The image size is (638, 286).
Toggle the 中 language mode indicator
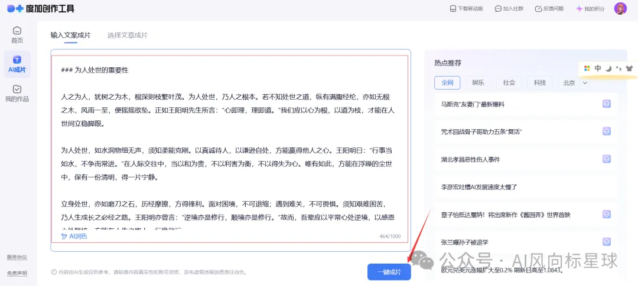point(597,68)
